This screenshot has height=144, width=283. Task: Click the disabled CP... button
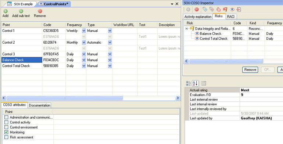tap(268, 70)
